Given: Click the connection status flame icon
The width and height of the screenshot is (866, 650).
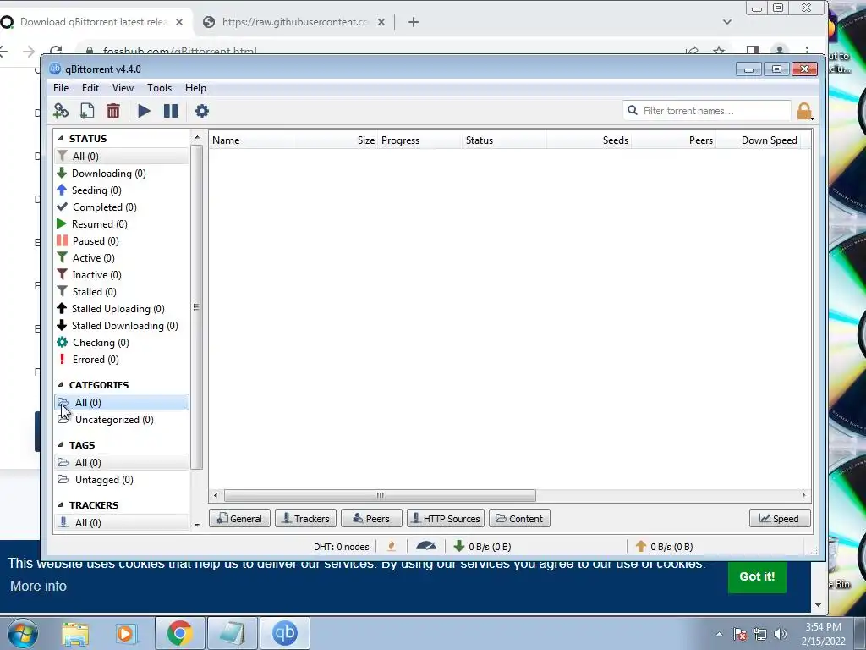Looking at the screenshot, I should pos(392,547).
